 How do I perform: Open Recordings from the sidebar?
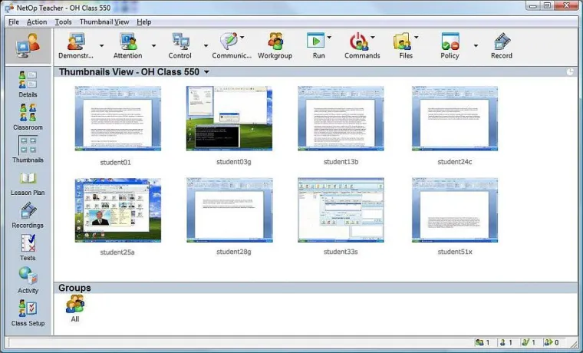pyautogui.click(x=28, y=214)
